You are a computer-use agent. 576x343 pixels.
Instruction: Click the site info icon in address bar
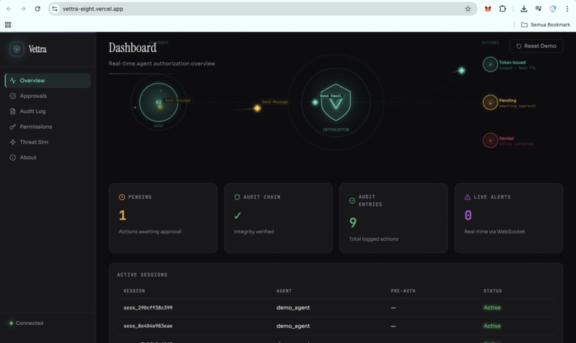(x=55, y=9)
